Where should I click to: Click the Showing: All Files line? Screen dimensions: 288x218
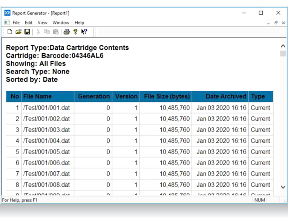(36, 64)
